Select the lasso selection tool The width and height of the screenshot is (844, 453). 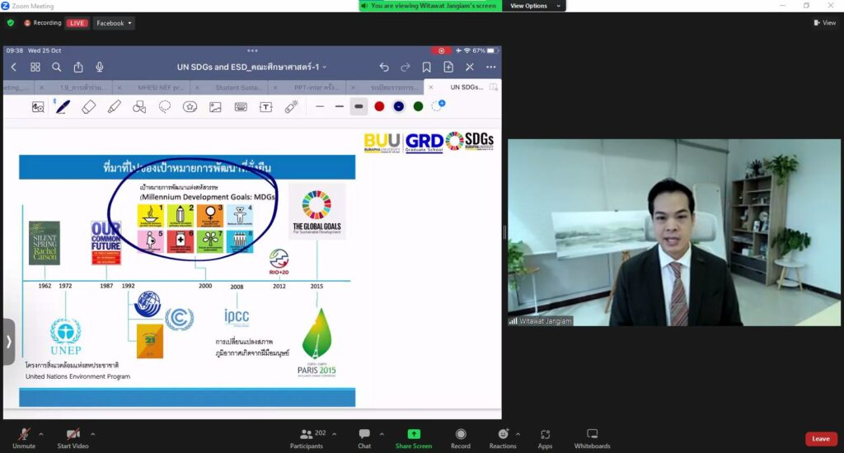point(165,106)
